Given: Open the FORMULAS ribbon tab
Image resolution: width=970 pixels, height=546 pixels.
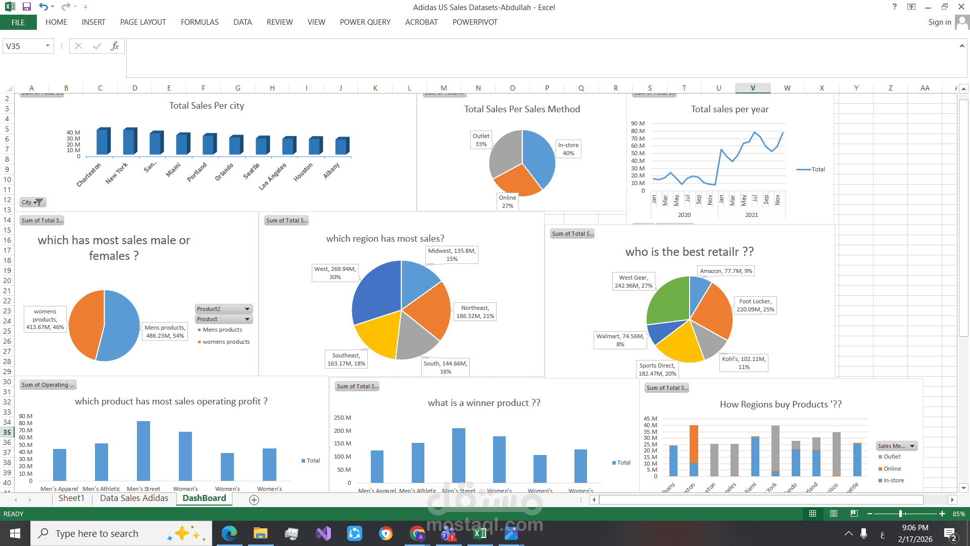Looking at the screenshot, I should tap(200, 22).
